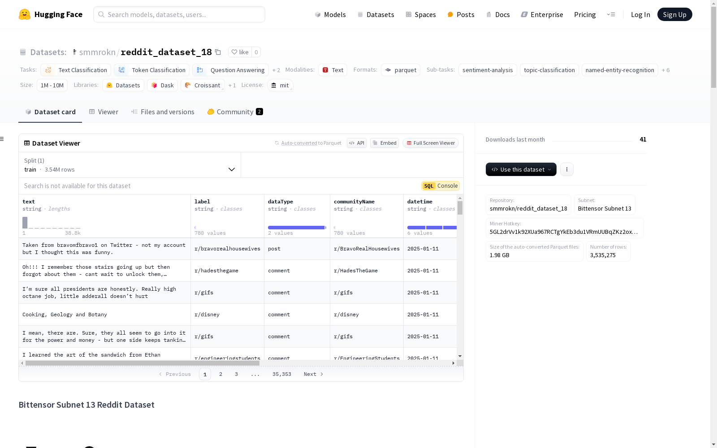Click the topic-classification sub-task tag

pos(549,70)
